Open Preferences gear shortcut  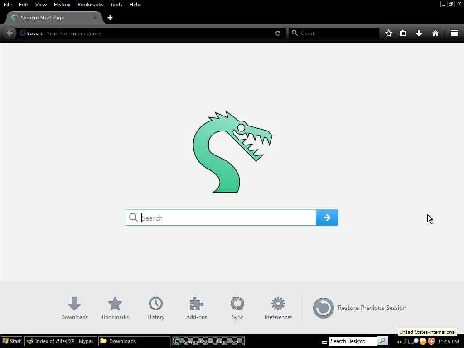[278, 308]
